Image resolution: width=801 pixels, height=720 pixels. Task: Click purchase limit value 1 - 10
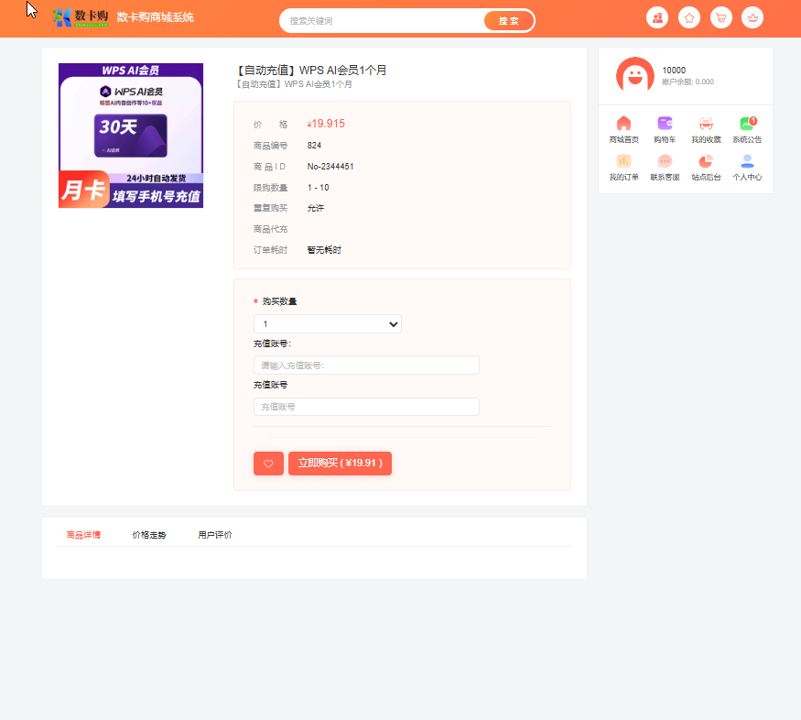click(x=319, y=188)
